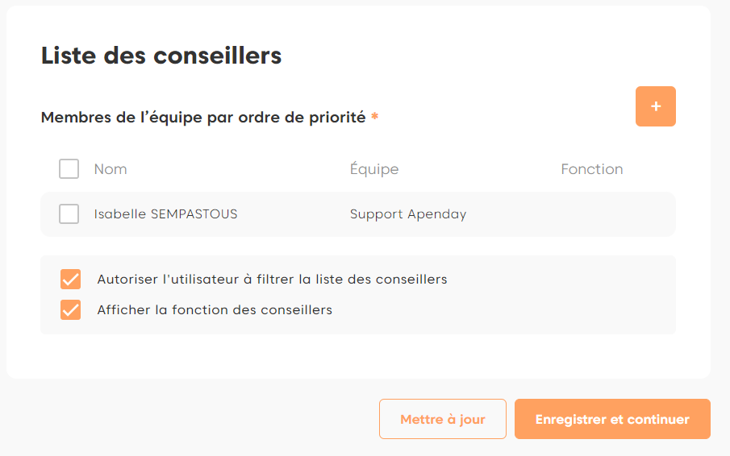Click the label Autoriser l'utilisateur à filtrer la liste
Viewport: 730px width, 456px height.
(272, 280)
